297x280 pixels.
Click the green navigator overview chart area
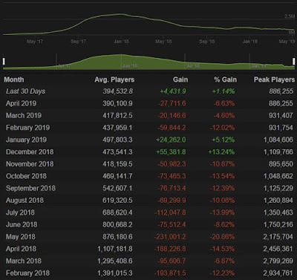tap(148, 62)
